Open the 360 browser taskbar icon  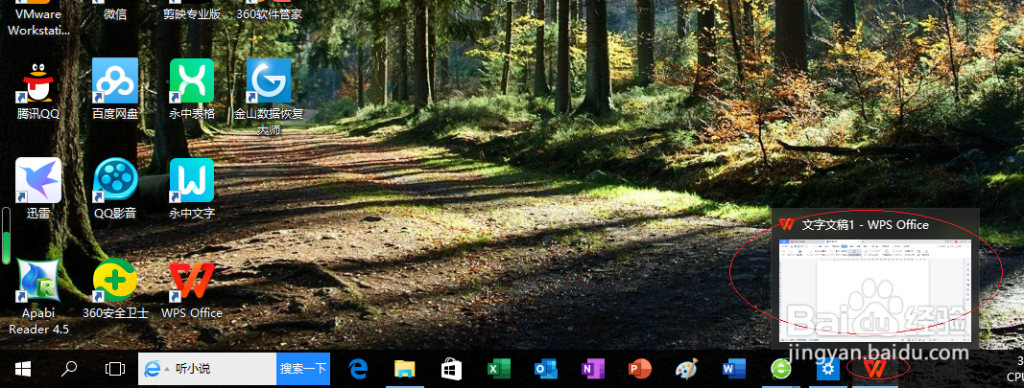click(780, 369)
